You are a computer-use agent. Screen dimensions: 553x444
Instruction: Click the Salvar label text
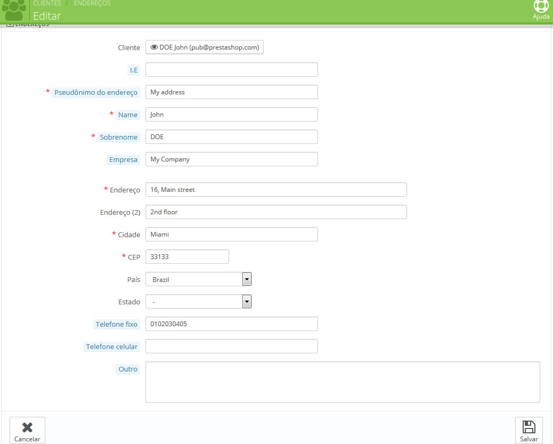point(528,439)
